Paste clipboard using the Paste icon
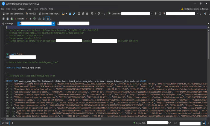 (x=87, y=14)
